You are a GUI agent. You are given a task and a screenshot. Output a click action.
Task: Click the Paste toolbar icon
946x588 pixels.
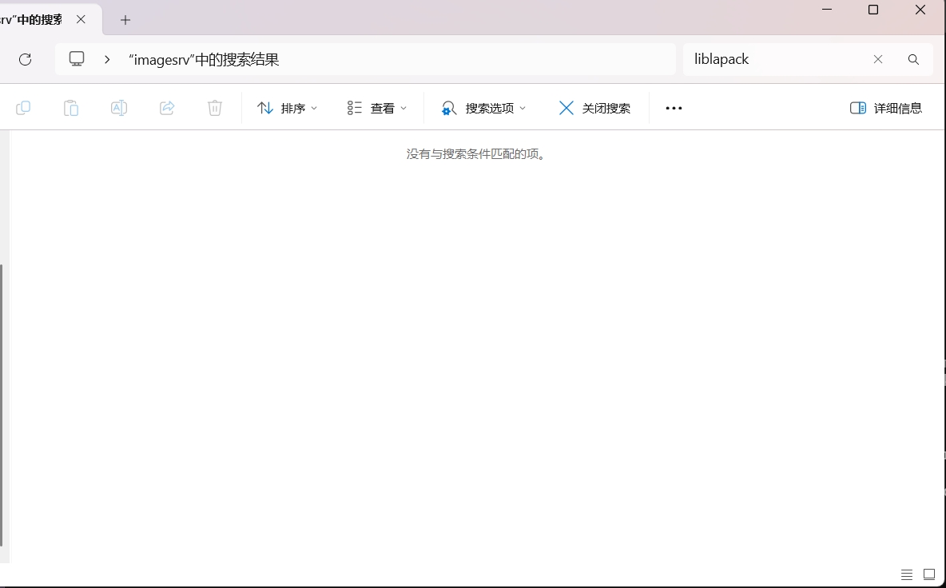pos(71,108)
